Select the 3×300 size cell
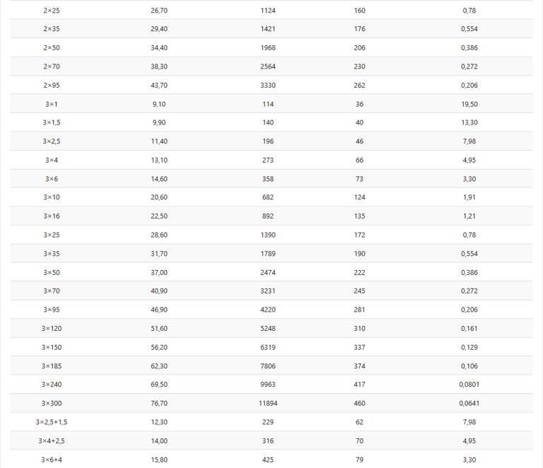543x468 pixels. tap(51, 404)
